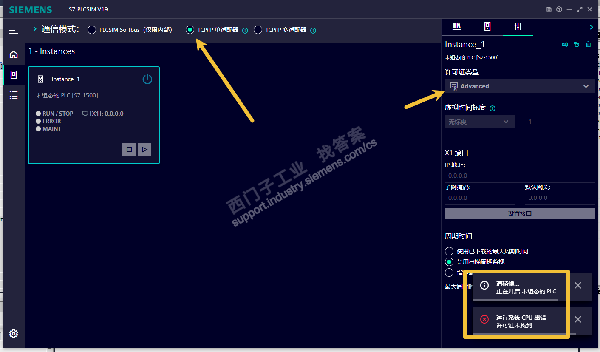Delete Instance_1 using the trash icon

click(589, 44)
